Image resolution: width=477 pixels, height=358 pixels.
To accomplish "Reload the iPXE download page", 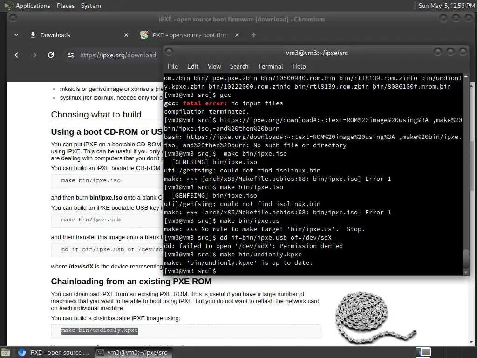I will (51, 55).
